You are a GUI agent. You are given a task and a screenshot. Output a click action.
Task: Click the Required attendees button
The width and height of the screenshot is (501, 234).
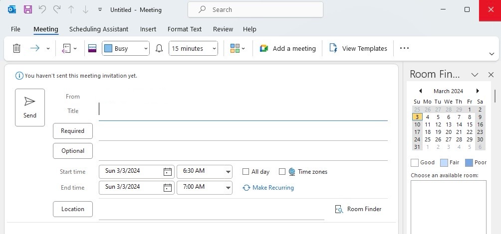click(x=72, y=131)
